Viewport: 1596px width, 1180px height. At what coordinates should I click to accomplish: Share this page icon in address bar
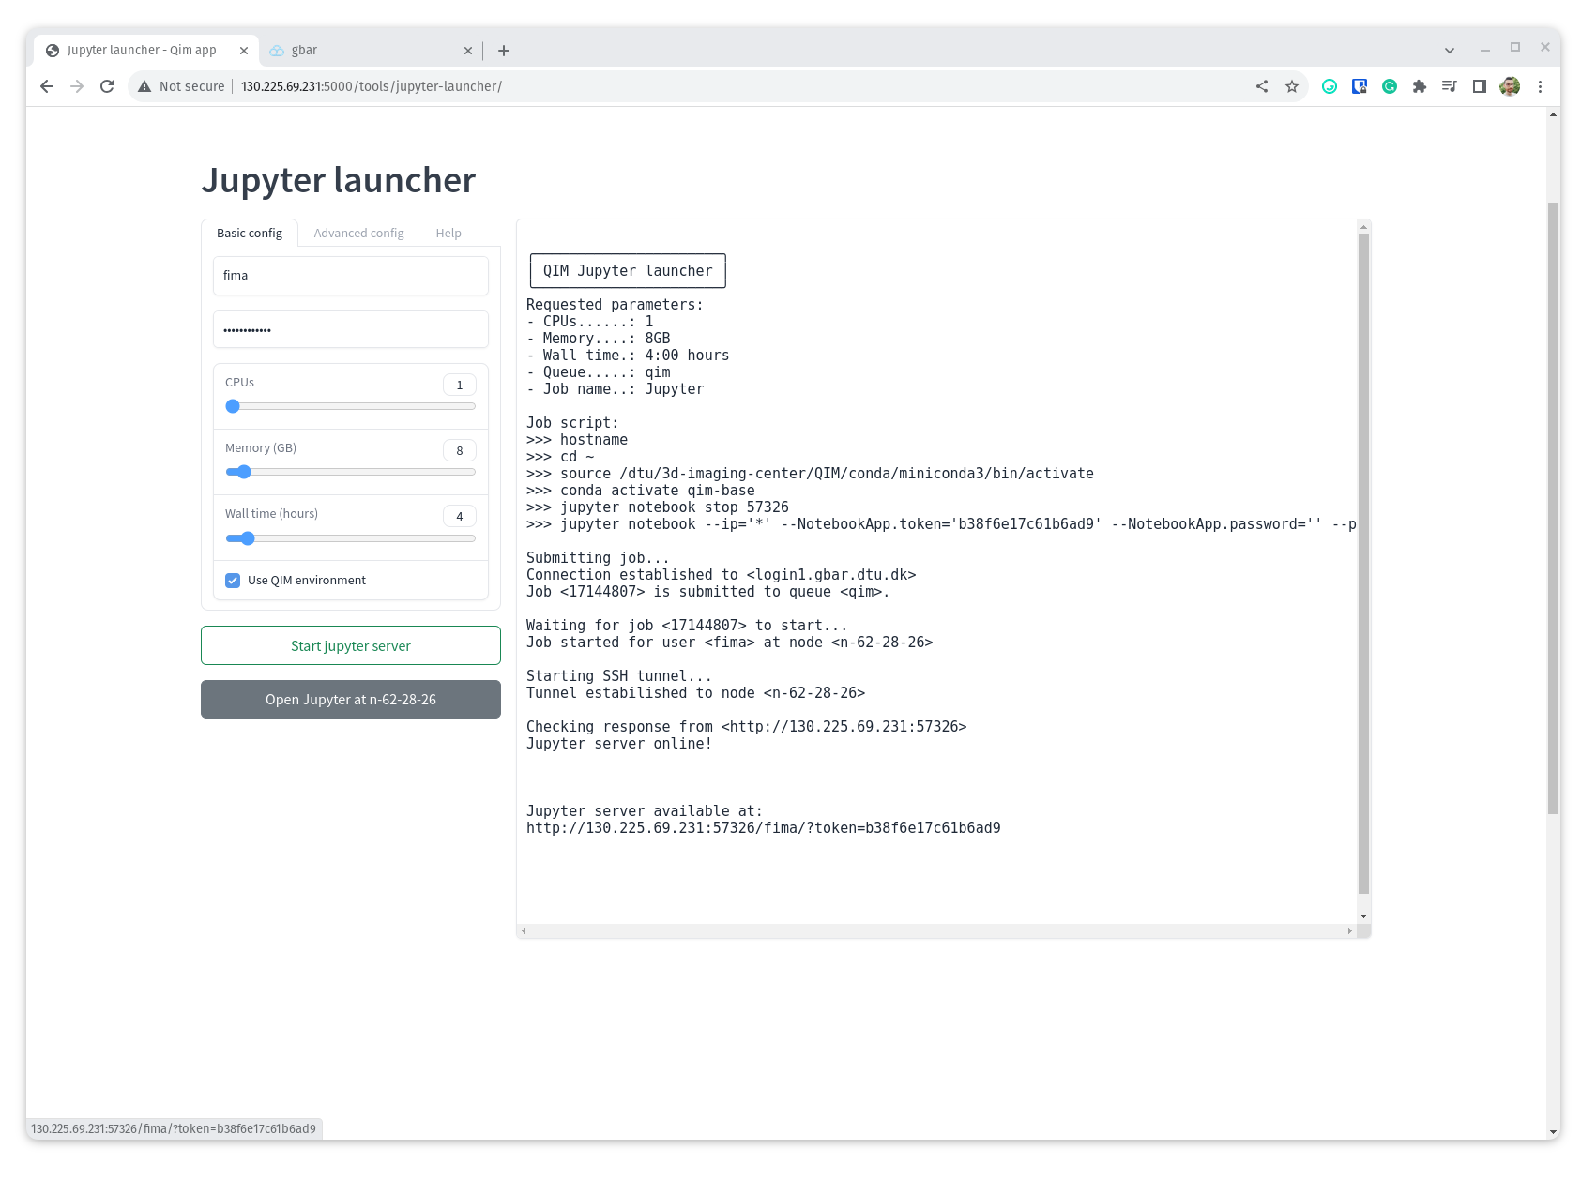tap(1262, 86)
